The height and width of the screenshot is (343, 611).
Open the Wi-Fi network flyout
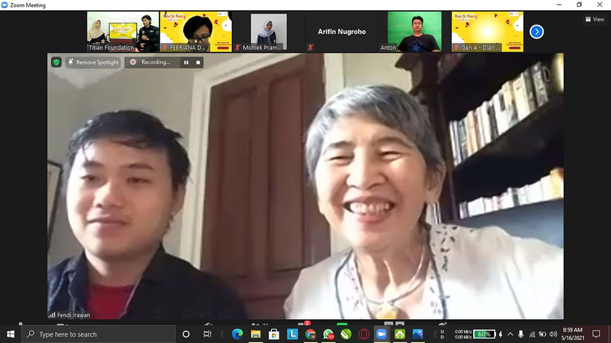532,334
